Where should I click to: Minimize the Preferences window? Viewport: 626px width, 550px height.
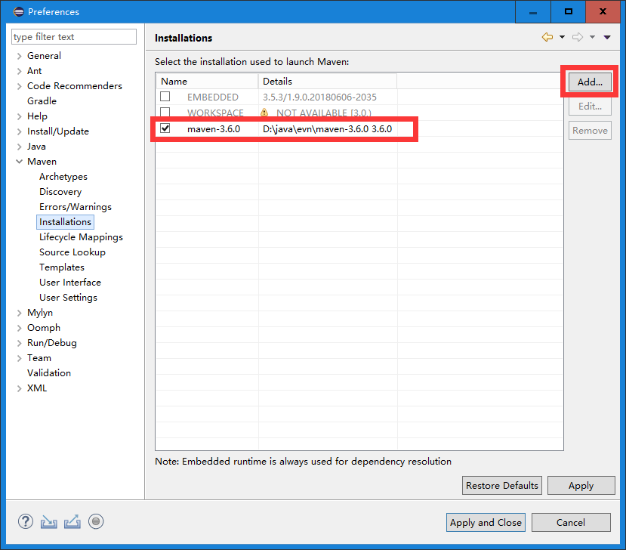pyautogui.click(x=533, y=11)
